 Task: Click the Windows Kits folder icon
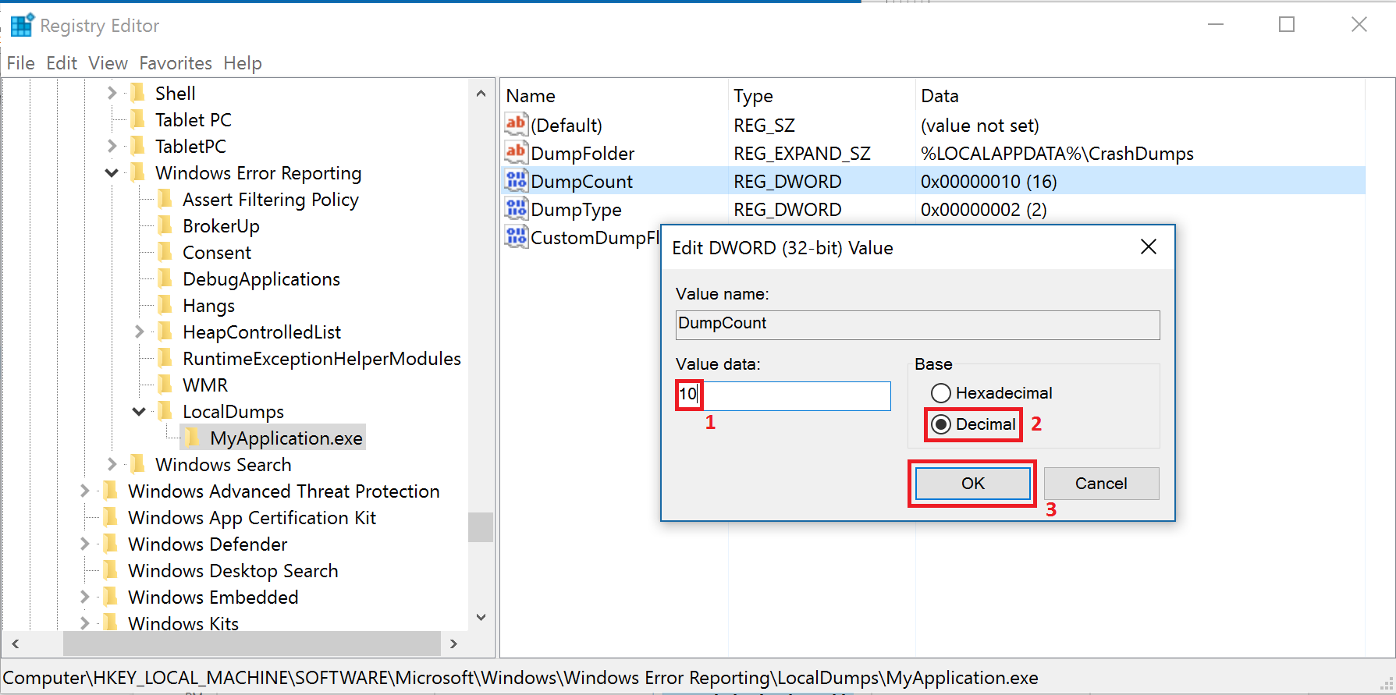pos(111,622)
